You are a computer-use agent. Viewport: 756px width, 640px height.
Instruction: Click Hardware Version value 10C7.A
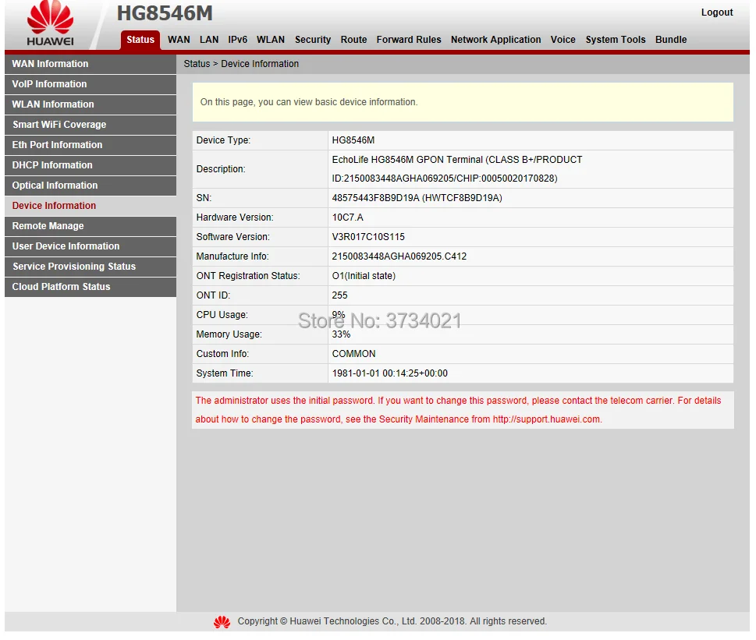point(348,217)
